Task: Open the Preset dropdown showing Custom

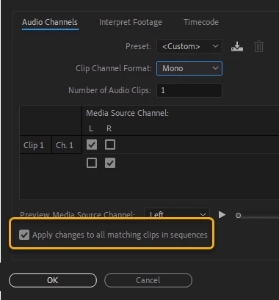Action: coord(189,46)
